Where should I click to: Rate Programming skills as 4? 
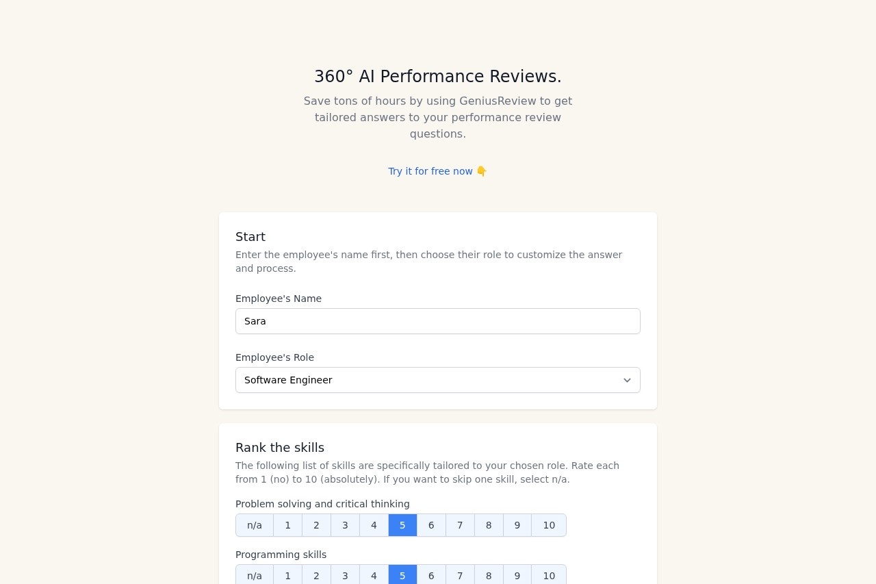[374, 576]
